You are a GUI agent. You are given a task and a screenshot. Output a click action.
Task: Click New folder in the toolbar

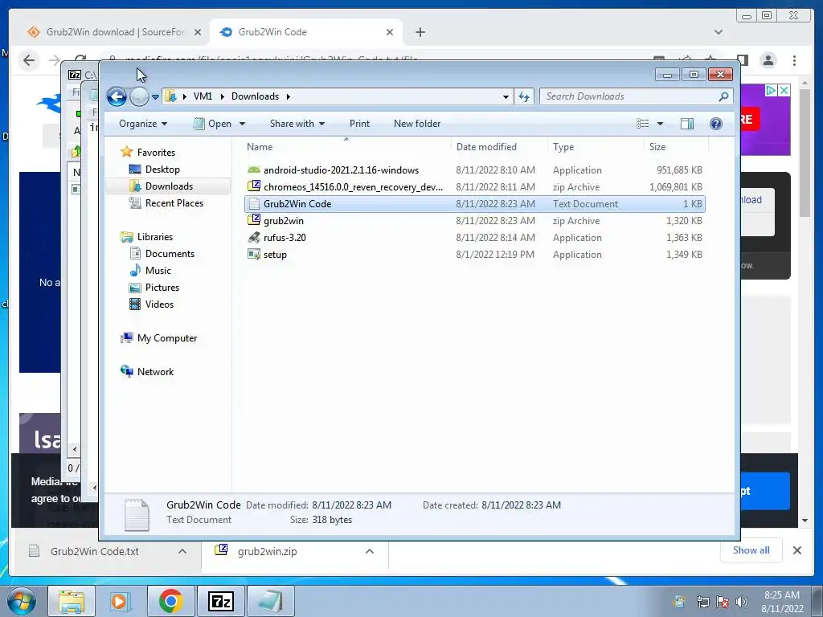[x=417, y=124]
